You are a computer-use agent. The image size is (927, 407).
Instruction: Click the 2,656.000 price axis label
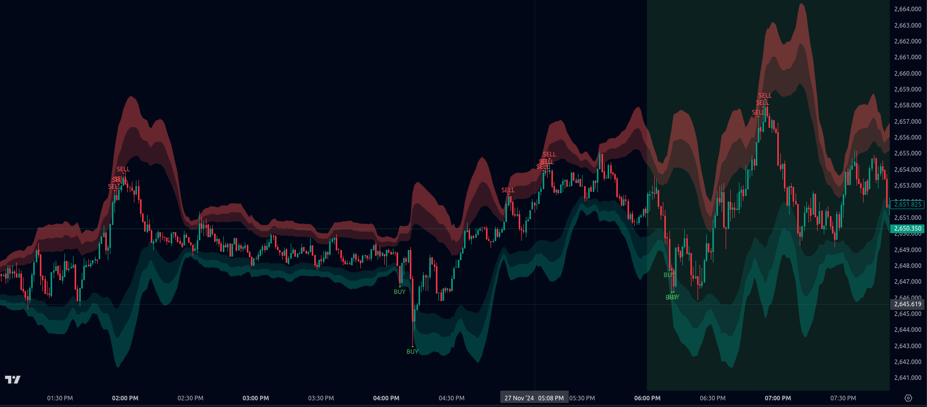pos(908,138)
